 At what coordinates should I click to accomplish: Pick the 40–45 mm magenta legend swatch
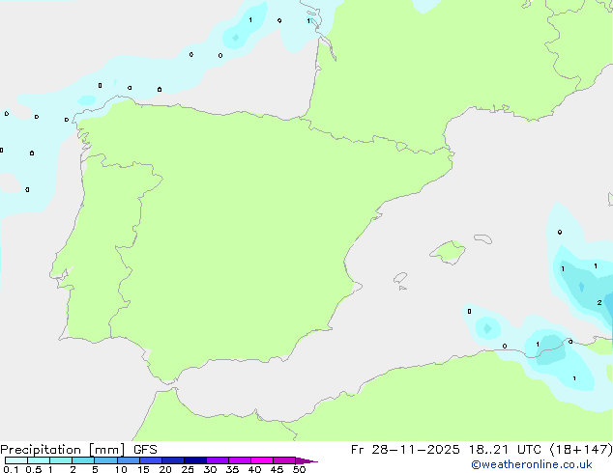(262, 460)
